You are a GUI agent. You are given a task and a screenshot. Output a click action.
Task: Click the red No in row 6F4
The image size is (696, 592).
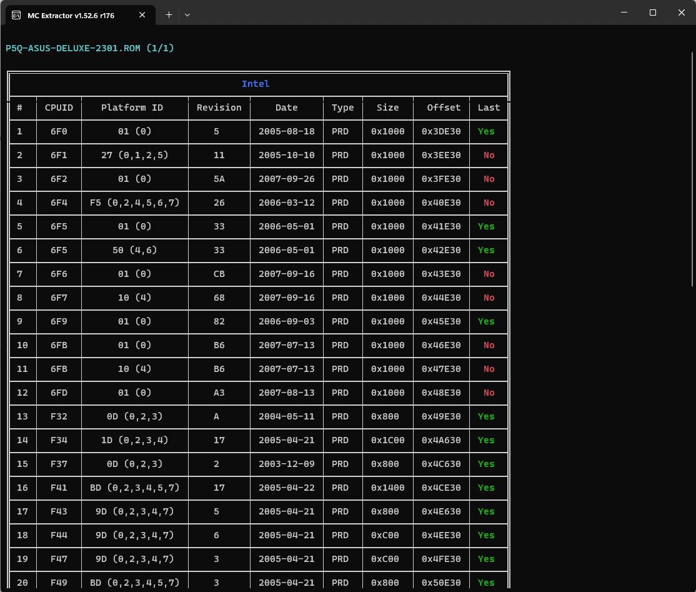point(489,203)
